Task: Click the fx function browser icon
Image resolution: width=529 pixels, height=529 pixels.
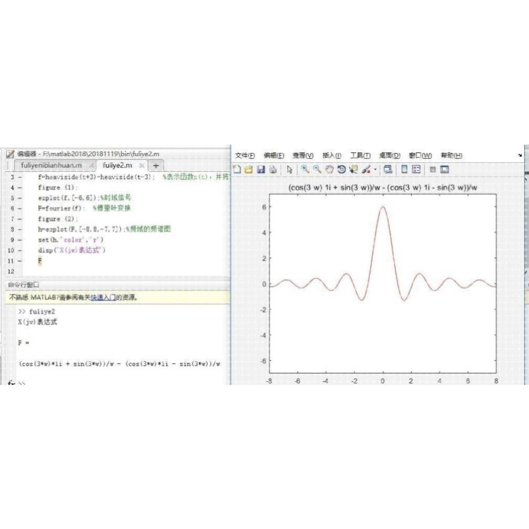Action: pos(11,383)
